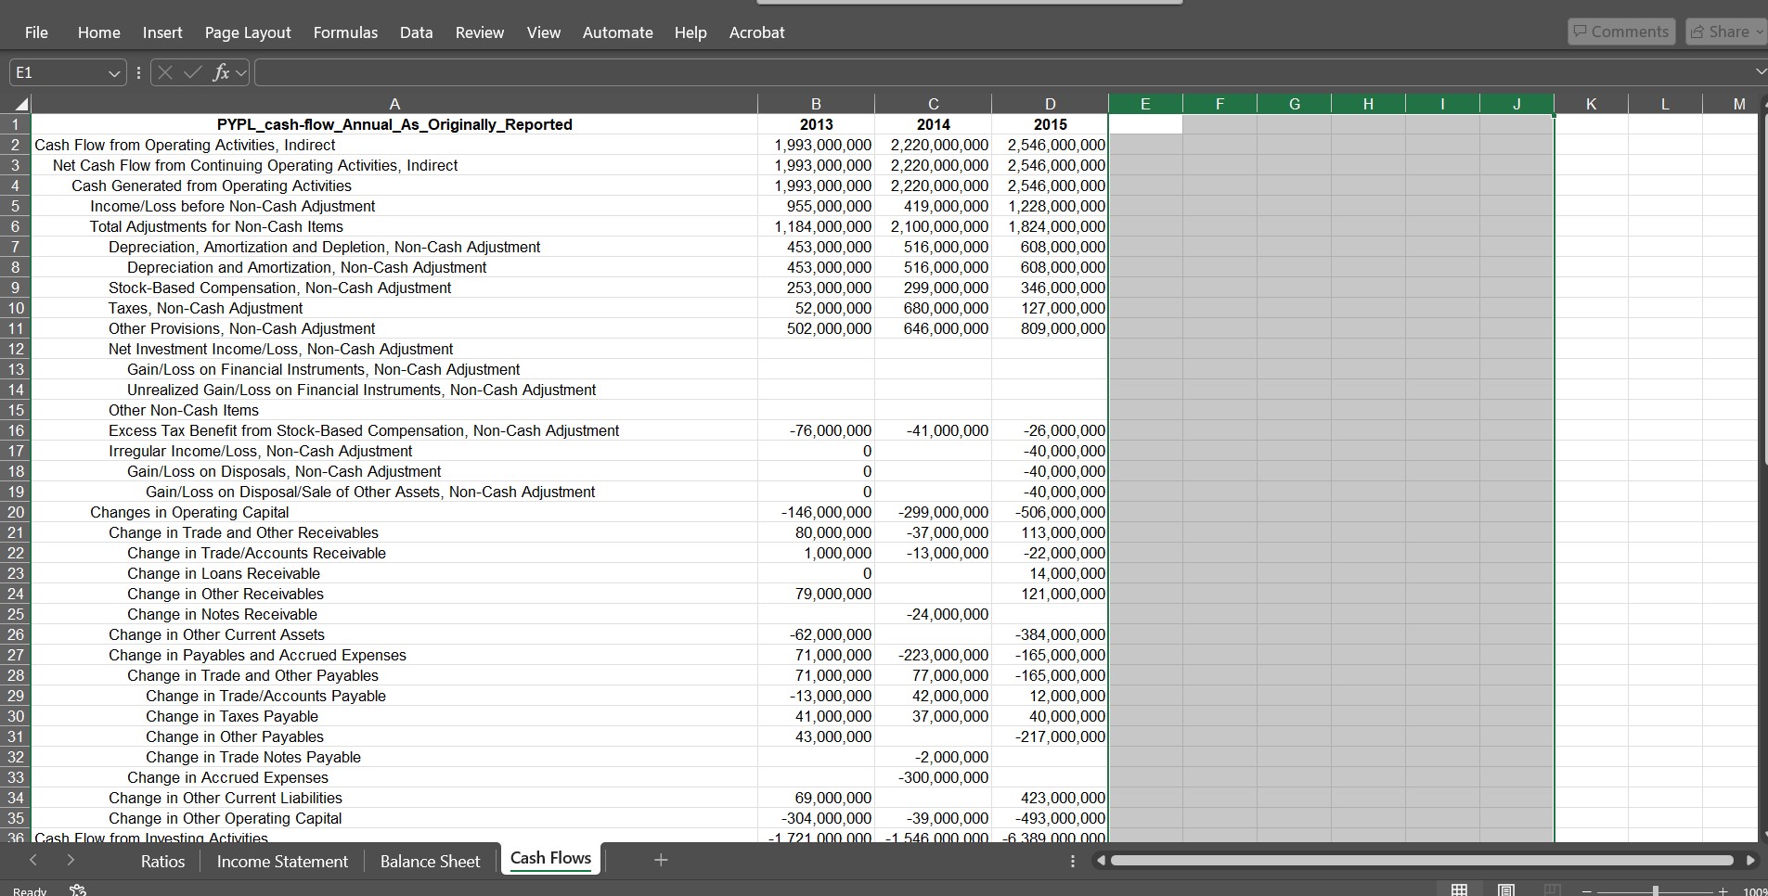Open the dropdown arrow beside the fx icon
This screenshot has height=896, width=1768.
[x=241, y=72]
